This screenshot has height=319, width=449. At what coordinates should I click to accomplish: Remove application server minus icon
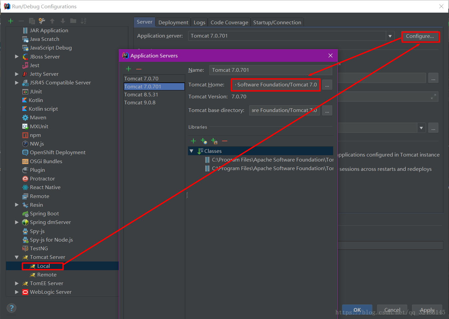139,69
